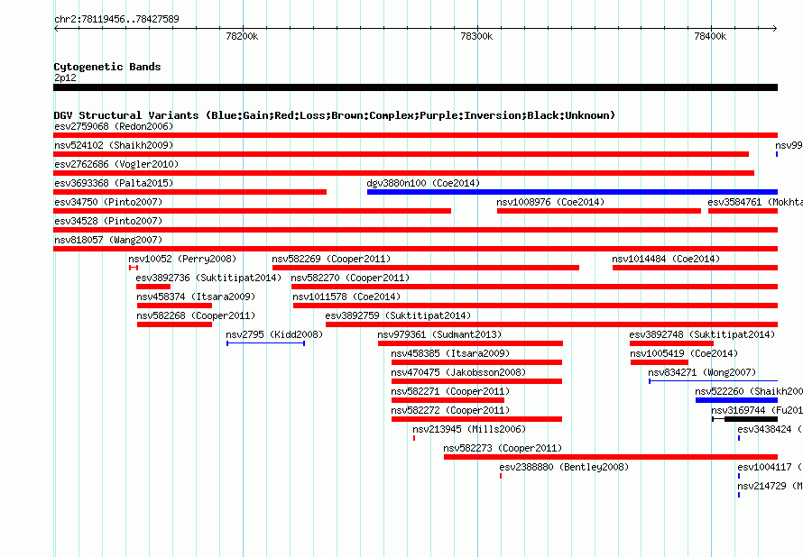Click the Cytogenetic Bands track title
The image size is (803, 557).
[107, 67]
